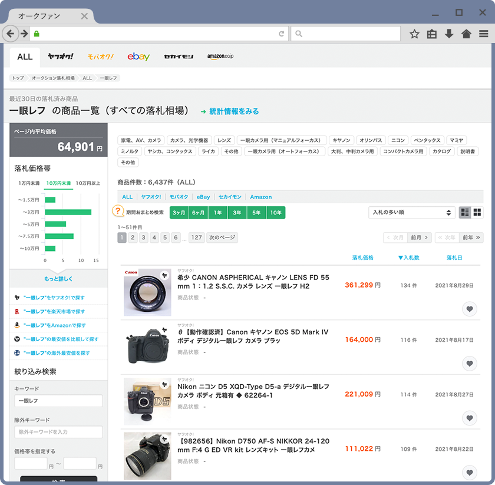495x485 pixels.
Task: Open the browser downloads arrow icon
Action: (x=449, y=34)
